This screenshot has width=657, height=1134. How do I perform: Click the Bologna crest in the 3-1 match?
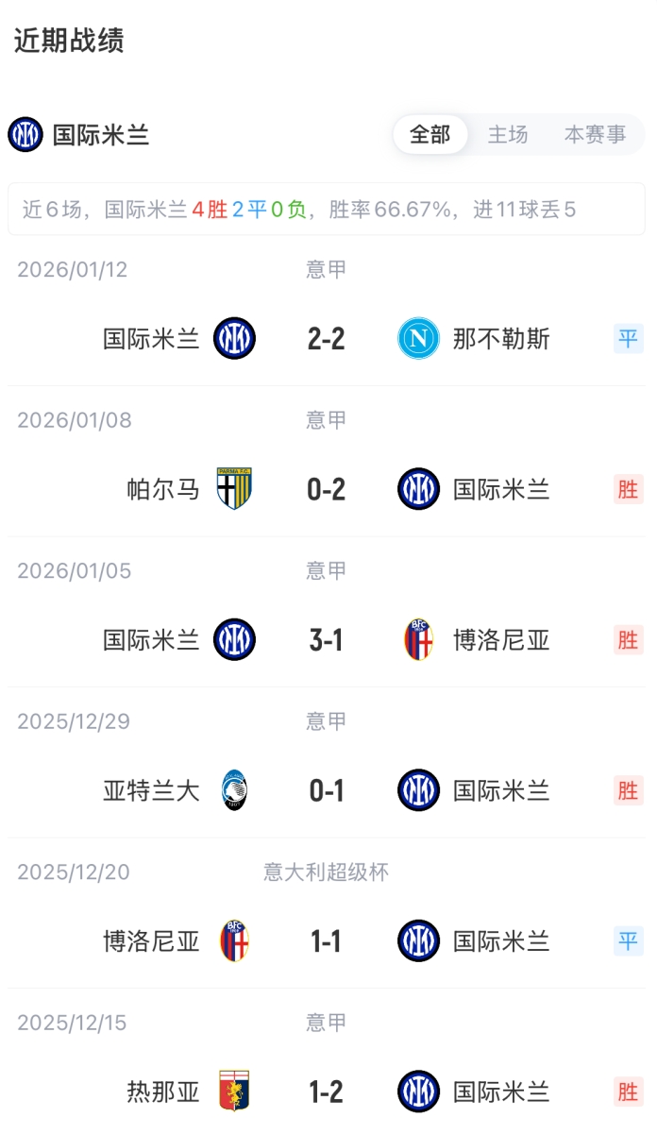pyautogui.click(x=418, y=640)
